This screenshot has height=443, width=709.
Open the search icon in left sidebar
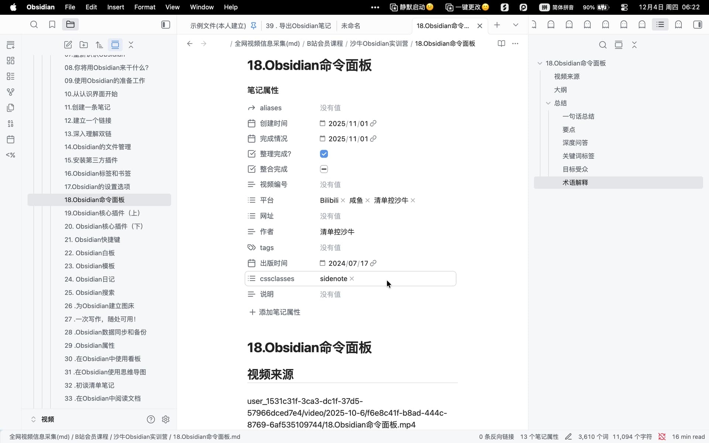[34, 24]
